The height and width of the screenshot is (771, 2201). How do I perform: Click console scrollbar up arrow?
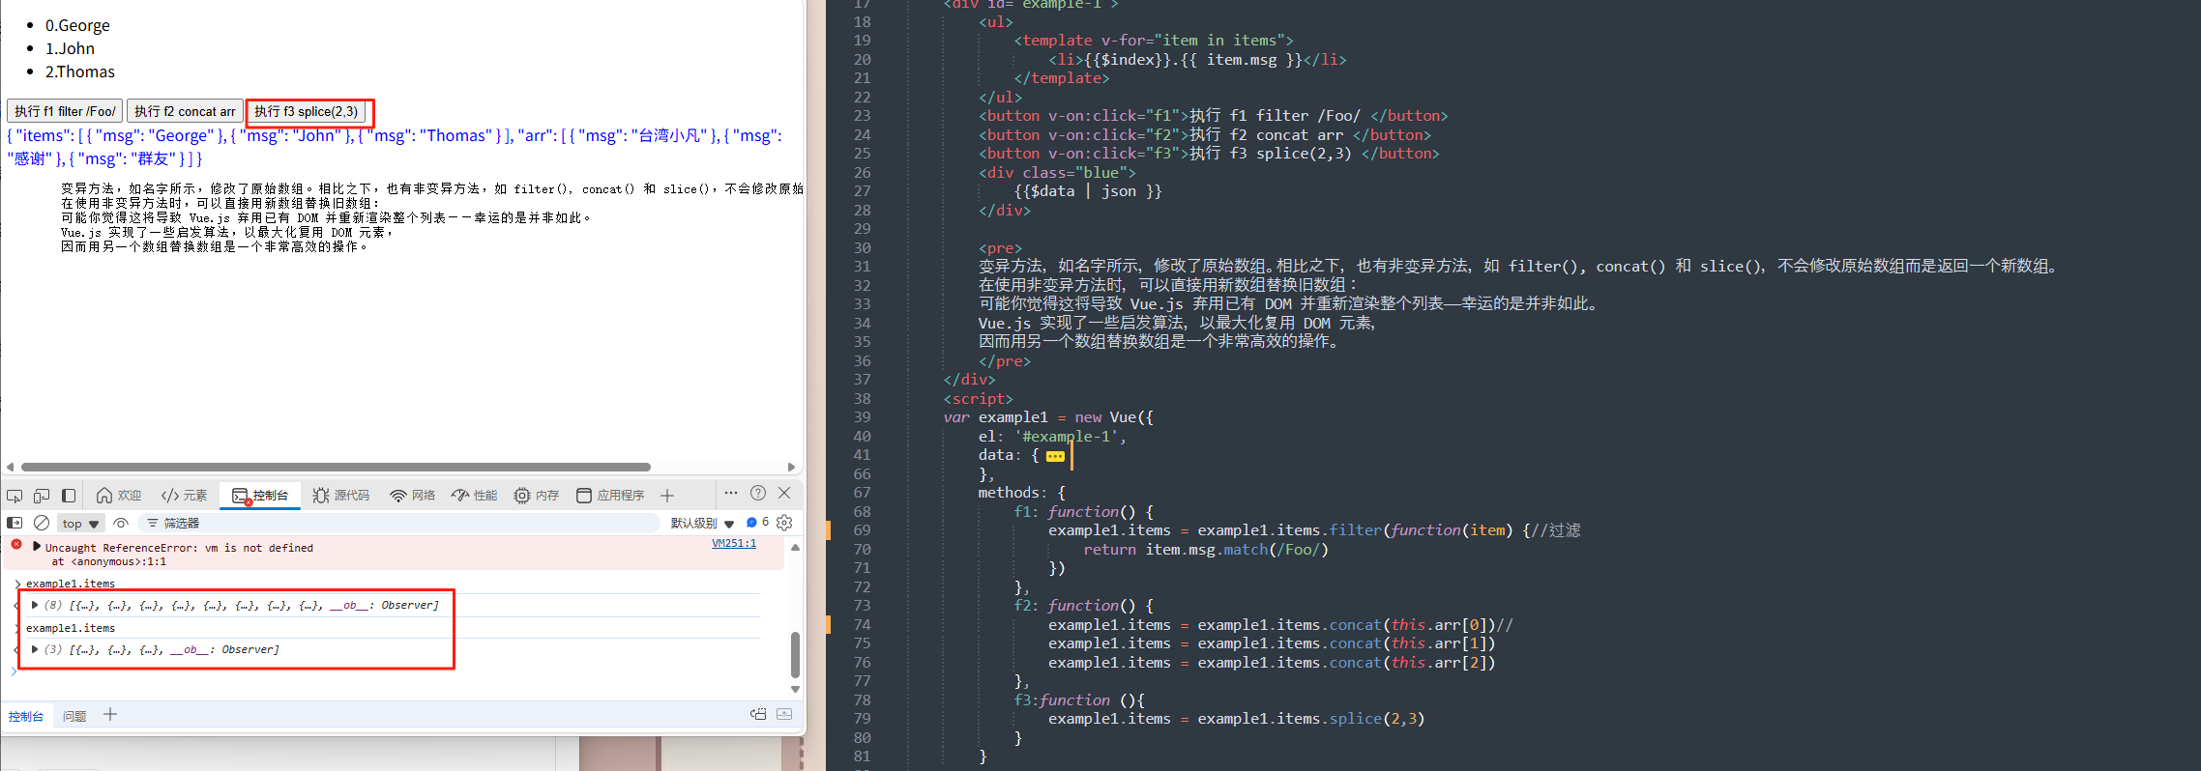[795, 547]
